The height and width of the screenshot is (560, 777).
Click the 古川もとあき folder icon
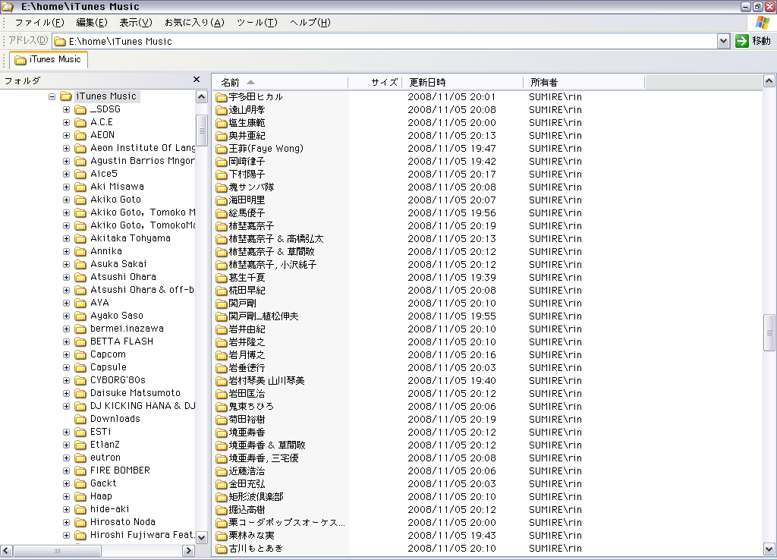click(x=222, y=549)
